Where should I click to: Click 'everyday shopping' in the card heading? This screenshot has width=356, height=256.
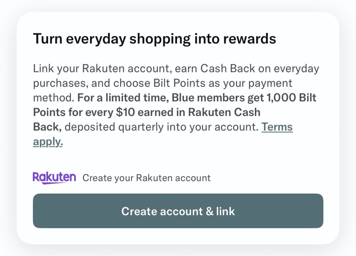tap(128, 39)
